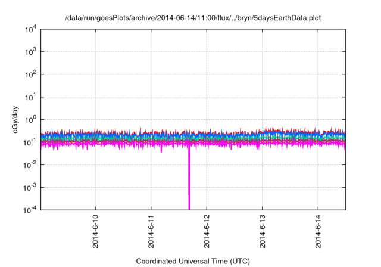Click the Coordinated Universal Time axis label
Image resolution: width=381 pixels, height=267 pixels.
click(x=193, y=261)
